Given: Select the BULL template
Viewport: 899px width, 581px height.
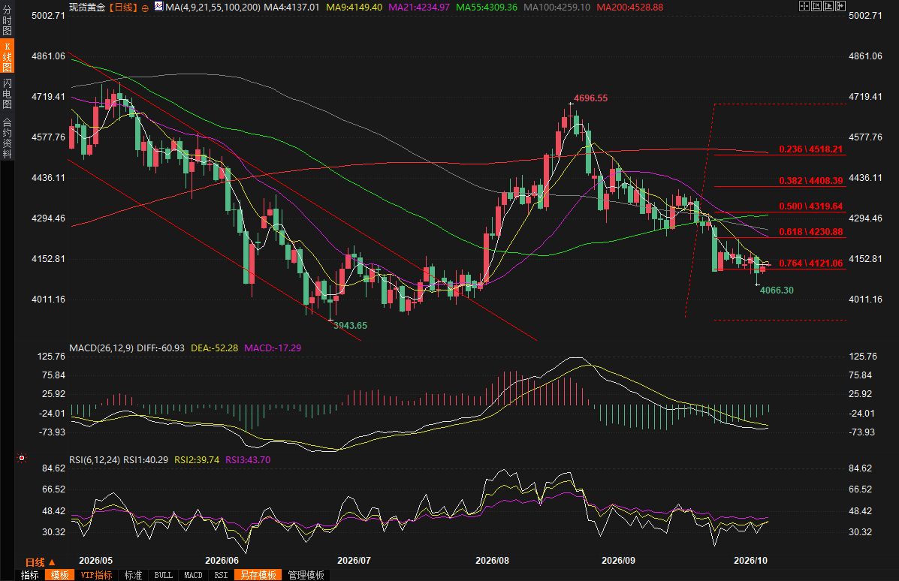Looking at the screenshot, I should 164,575.
